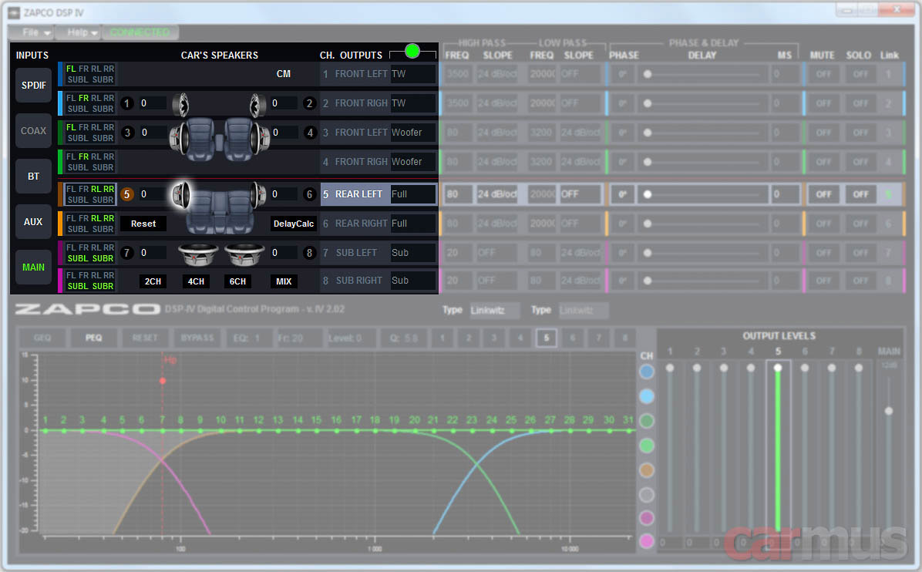This screenshot has width=922, height=572.
Task: Select EQ channel 5 tab
Action: click(547, 338)
